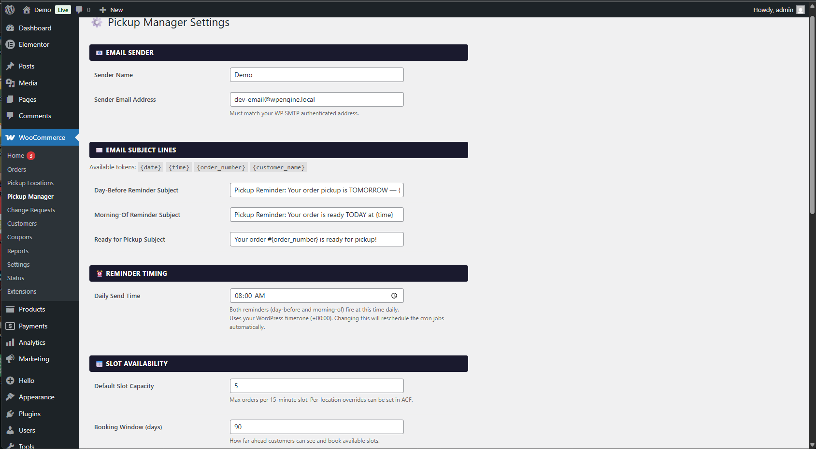Viewport: 816px width, 449px height.
Task: Edit the Morning-Of Reminder Subject field
Action: 317,215
